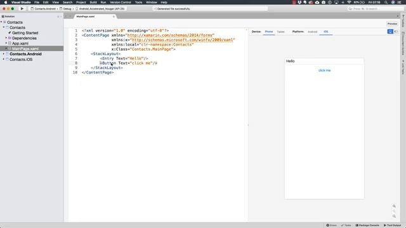
Task: Open the Build menu
Action: [93, 3]
